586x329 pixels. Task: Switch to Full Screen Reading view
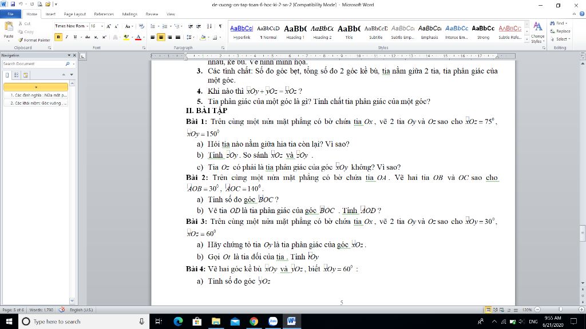[495, 310]
